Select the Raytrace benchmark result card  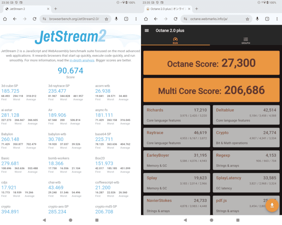click(x=177, y=137)
